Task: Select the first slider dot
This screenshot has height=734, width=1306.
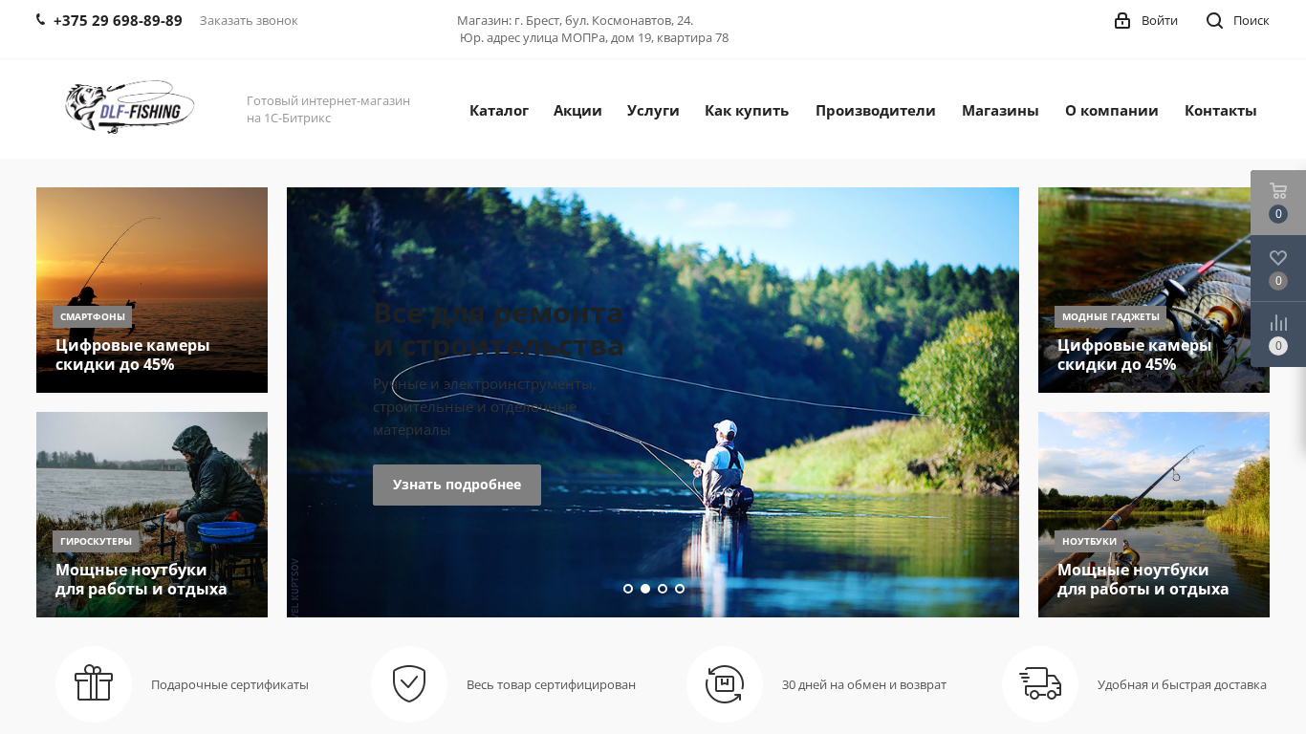Action: coord(628,589)
